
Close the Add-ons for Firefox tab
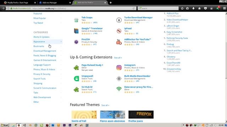click(105, 2)
